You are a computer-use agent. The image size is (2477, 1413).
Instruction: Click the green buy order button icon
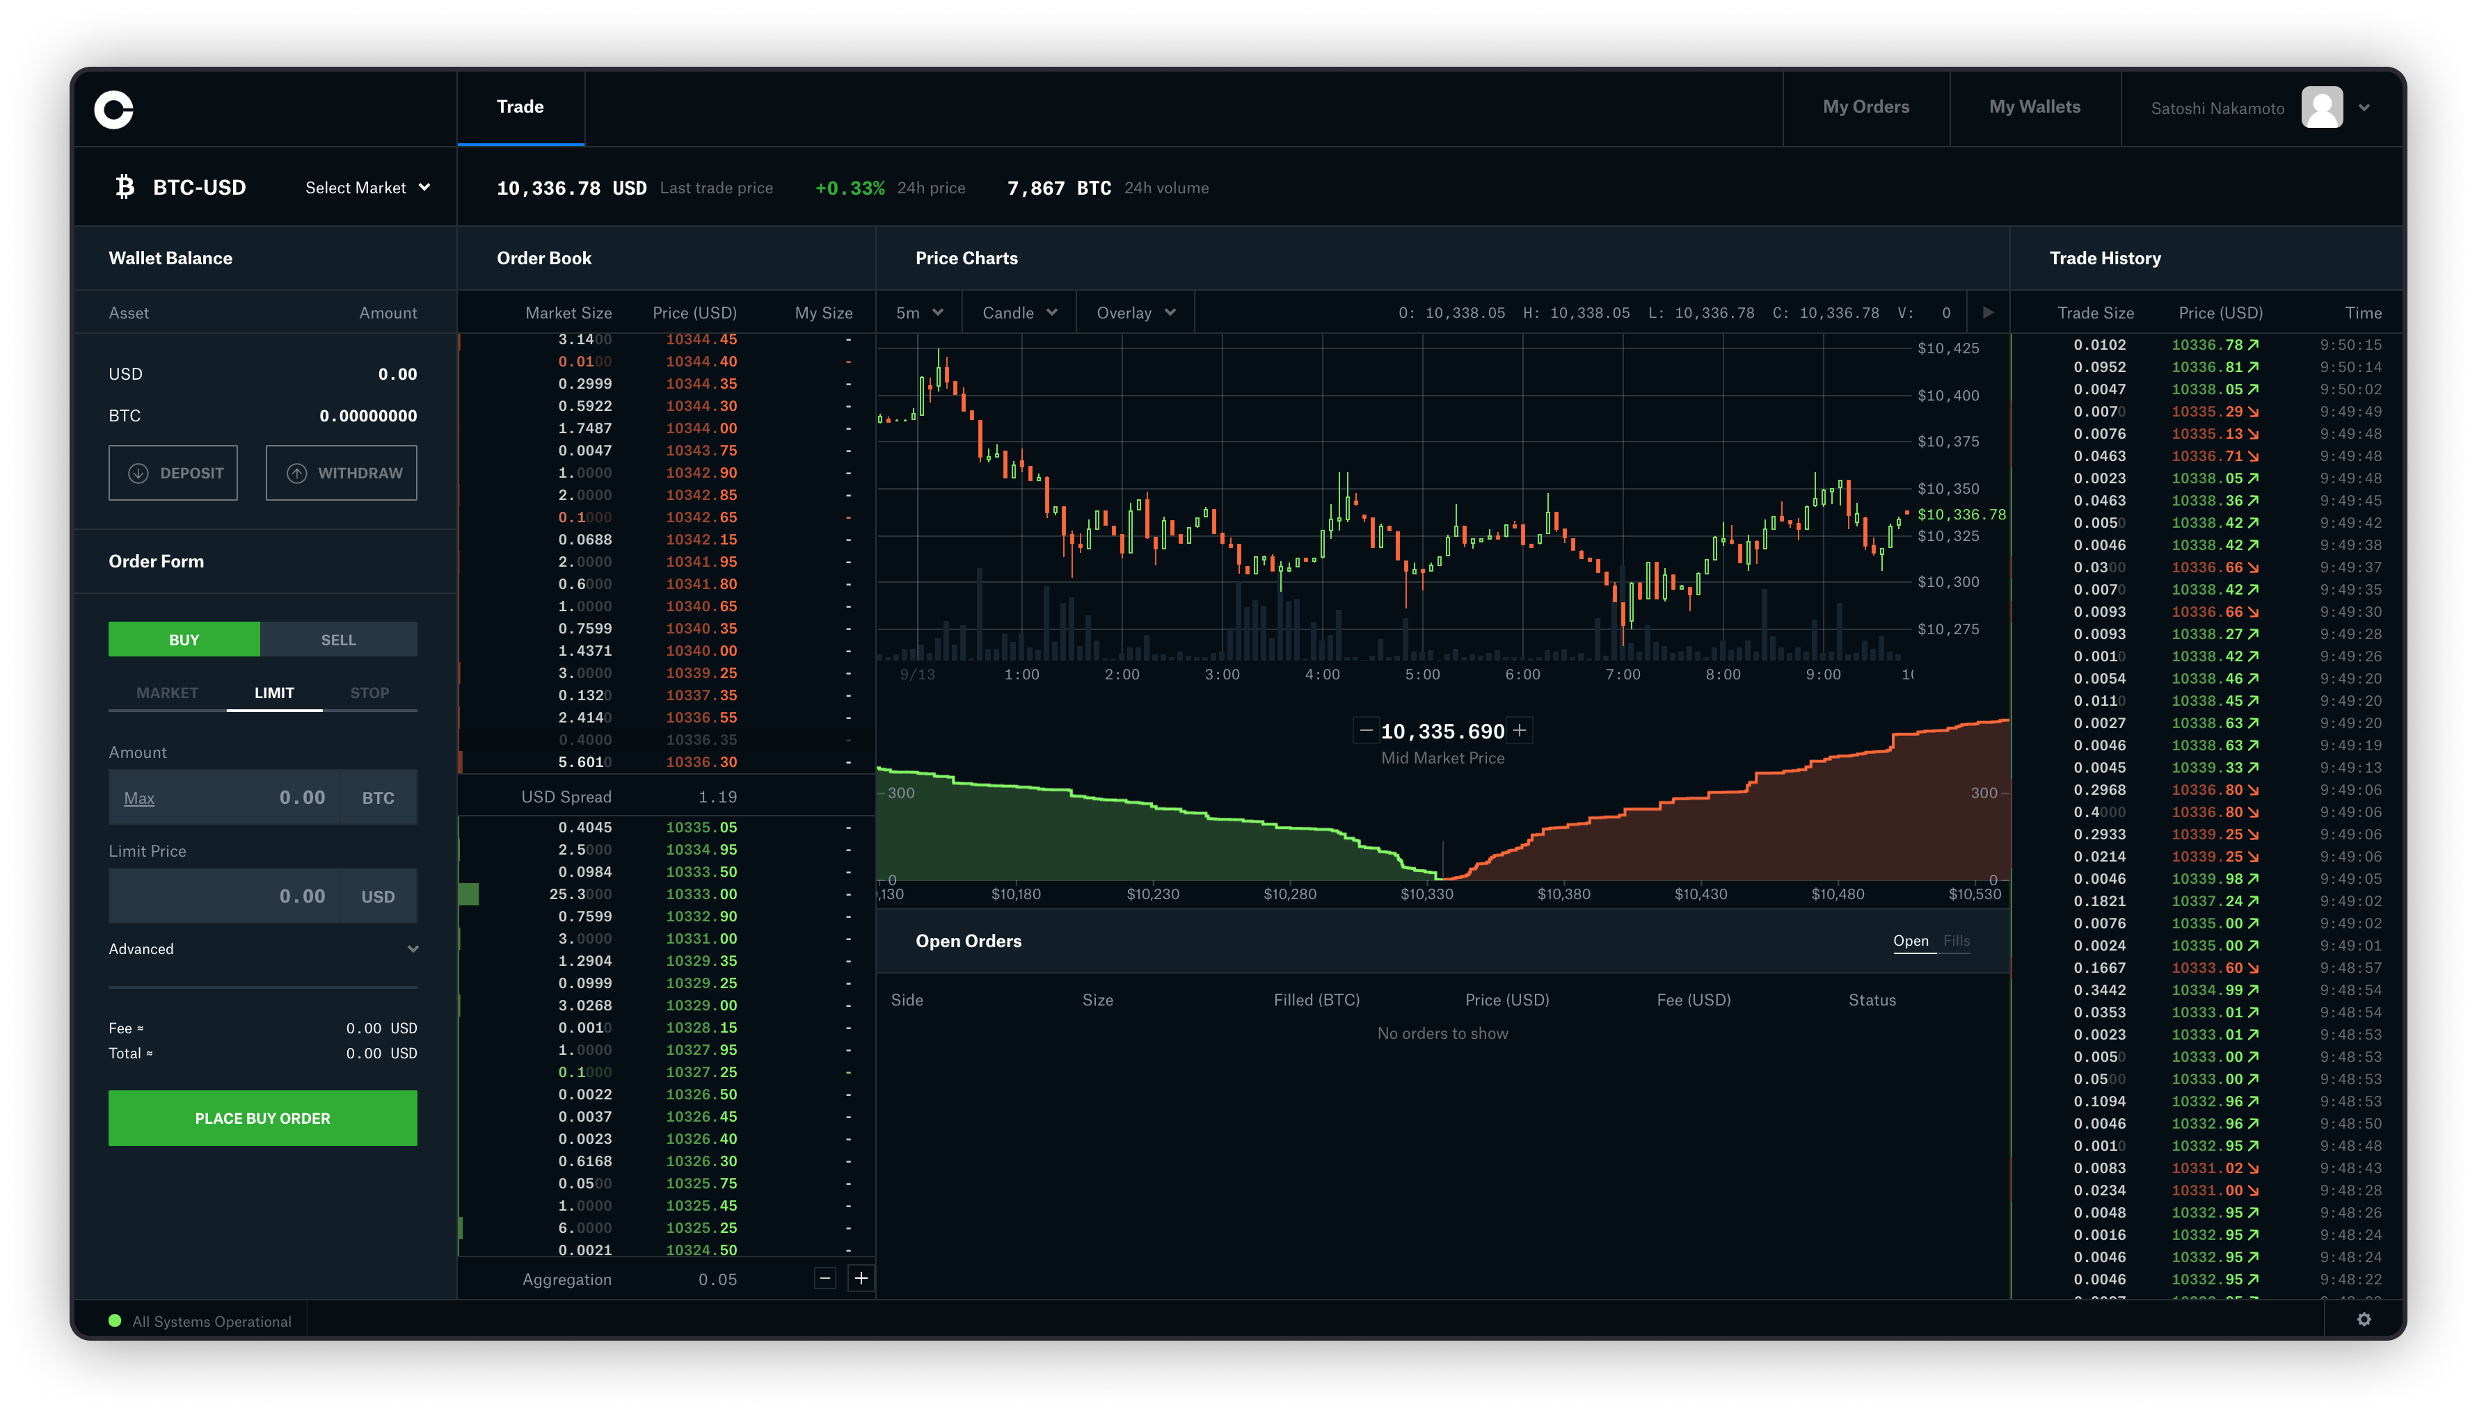(x=262, y=1117)
